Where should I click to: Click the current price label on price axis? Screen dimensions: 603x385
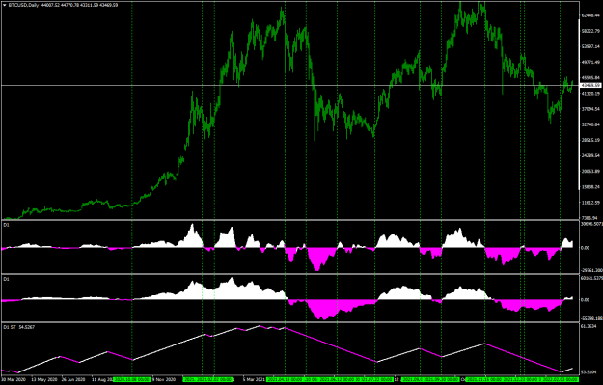[x=591, y=85]
